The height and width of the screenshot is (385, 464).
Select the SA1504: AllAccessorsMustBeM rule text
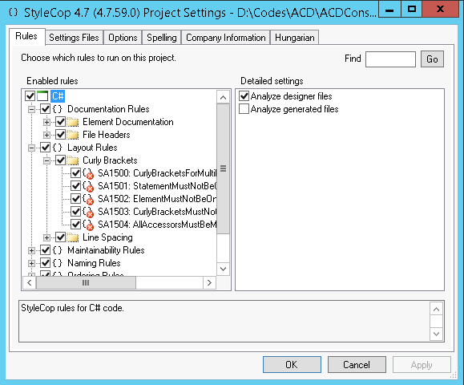click(x=157, y=225)
